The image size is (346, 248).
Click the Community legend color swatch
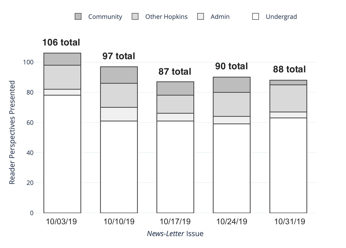pyautogui.click(x=78, y=17)
